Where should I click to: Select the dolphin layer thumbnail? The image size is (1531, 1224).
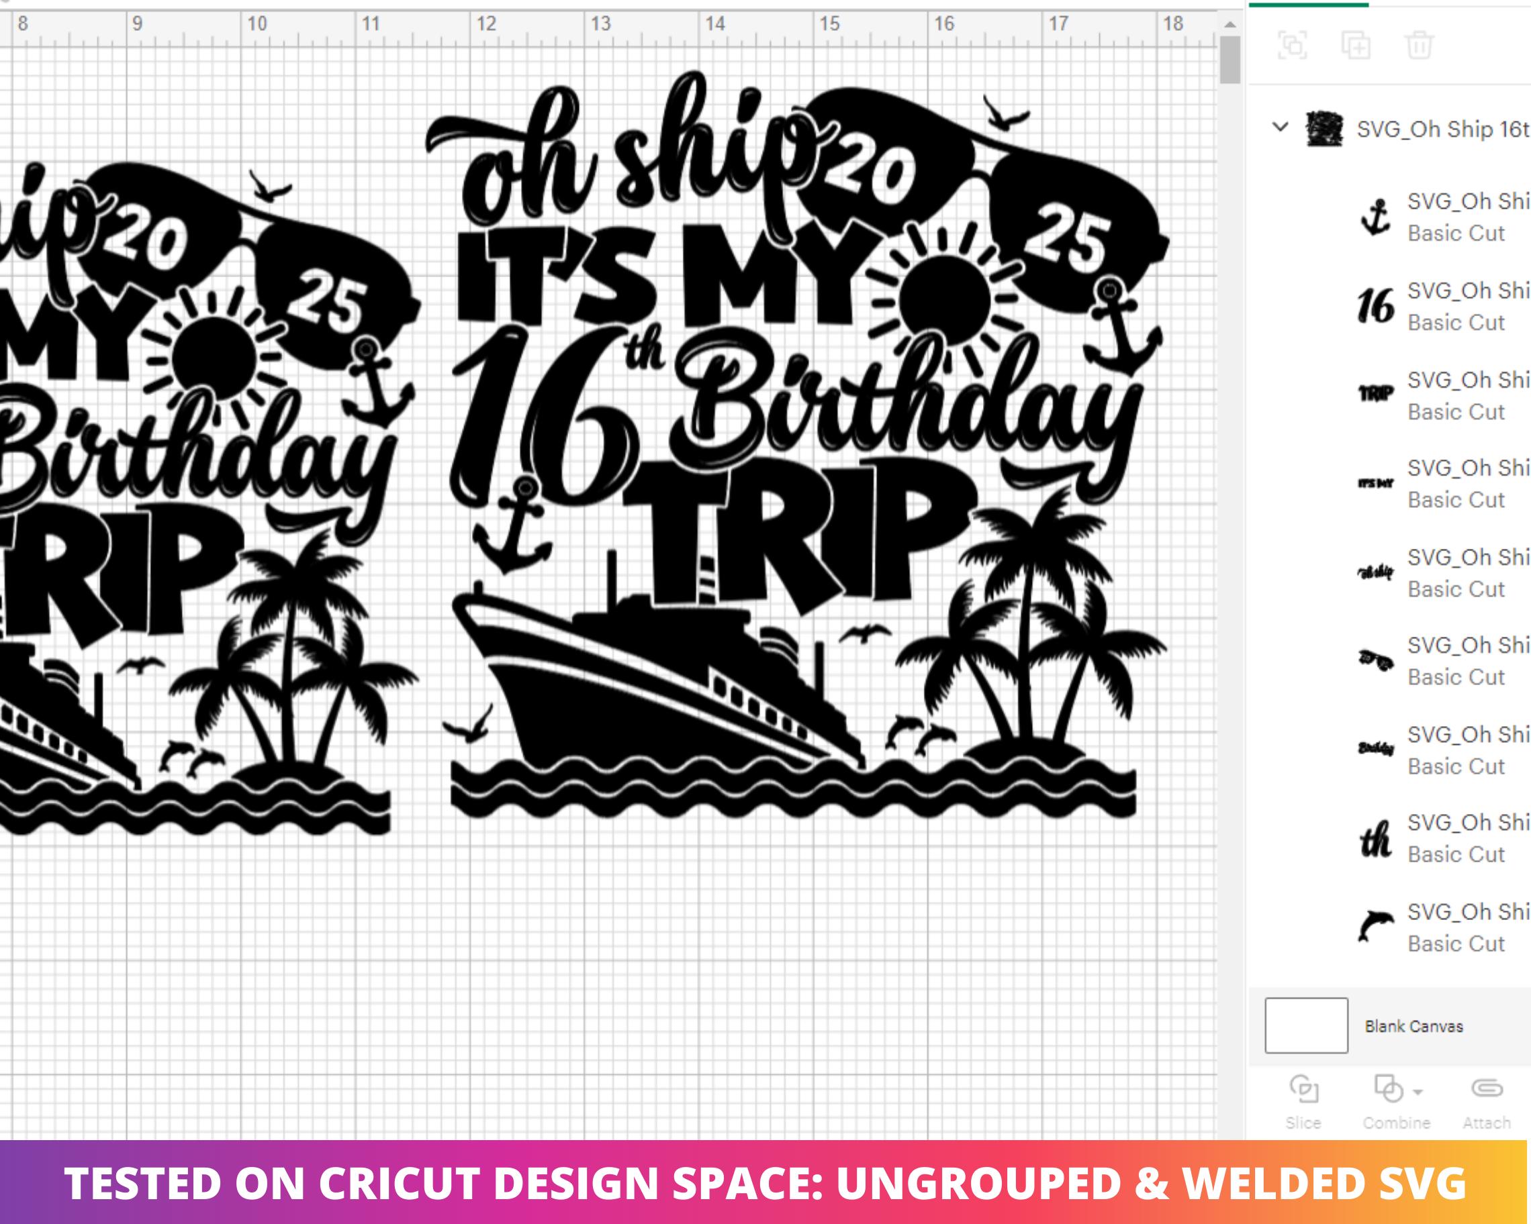1375,927
